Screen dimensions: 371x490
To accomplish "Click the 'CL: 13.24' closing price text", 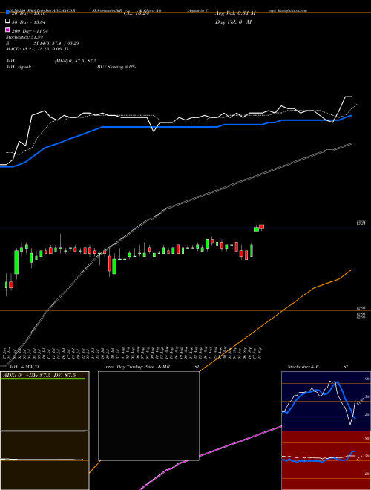I will click(137, 13).
